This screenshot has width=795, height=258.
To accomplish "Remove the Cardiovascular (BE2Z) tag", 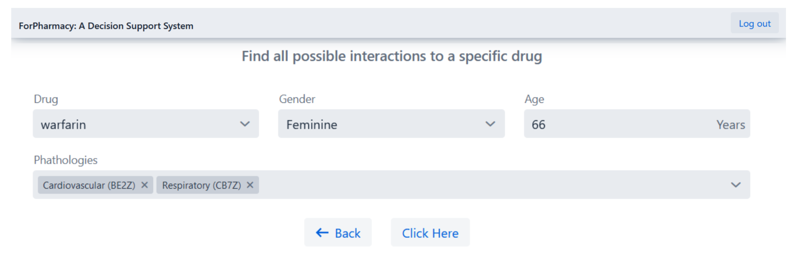I will click(x=145, y=185).
